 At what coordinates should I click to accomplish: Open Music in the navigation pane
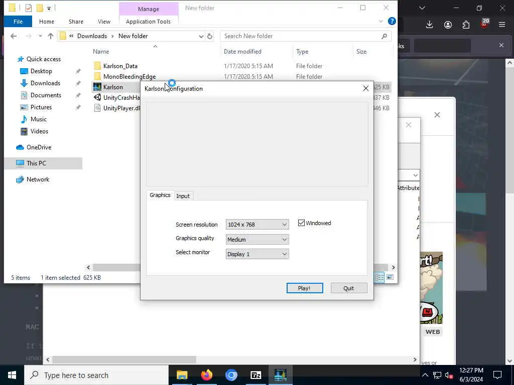(x=38, y=119)
